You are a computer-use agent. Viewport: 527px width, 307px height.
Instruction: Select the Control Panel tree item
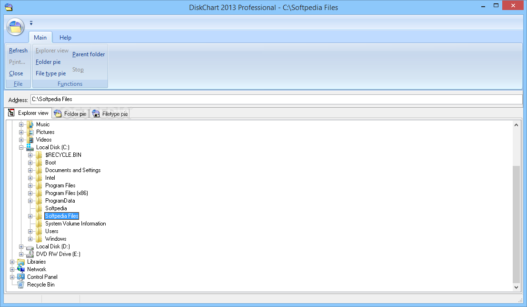[42, 277]
